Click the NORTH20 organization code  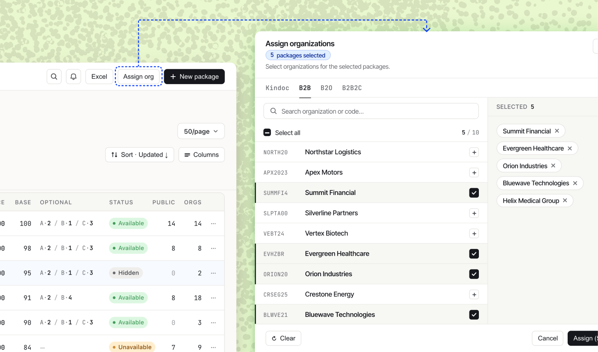click(276, 152)
